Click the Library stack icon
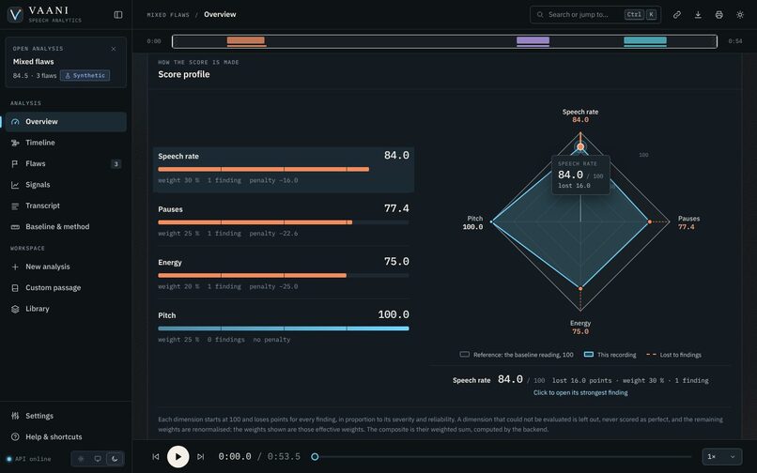 tap(15, 309)
